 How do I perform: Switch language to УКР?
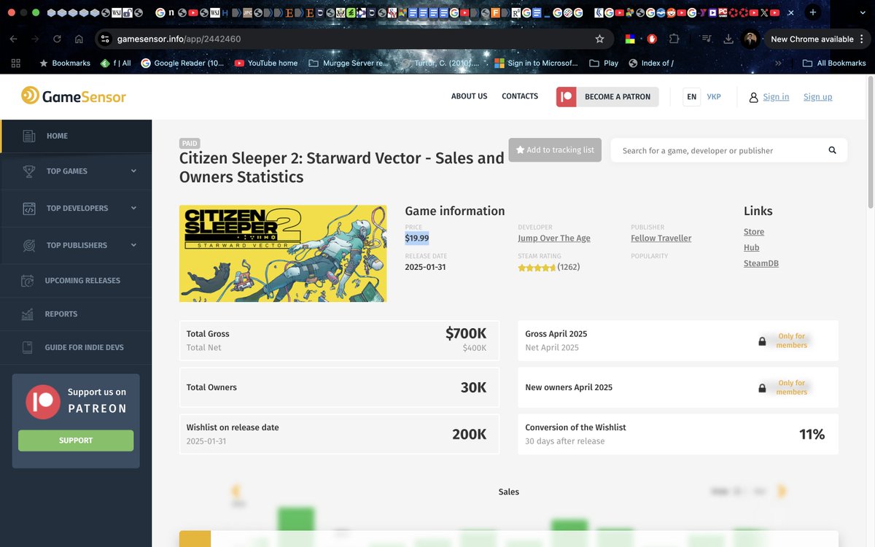(x=714, y=97)
